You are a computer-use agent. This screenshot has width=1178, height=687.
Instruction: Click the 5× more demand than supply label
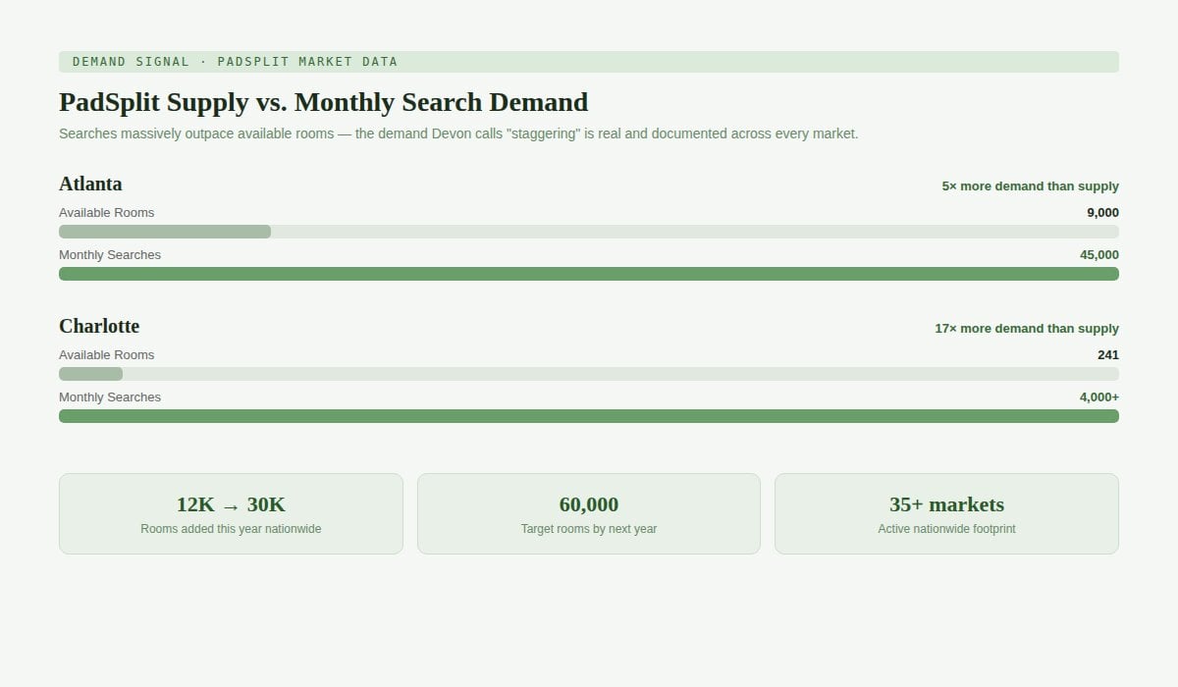tap(1030, 186)
